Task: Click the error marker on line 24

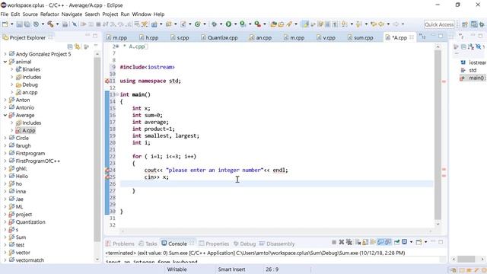Action: tap(107, 170)
